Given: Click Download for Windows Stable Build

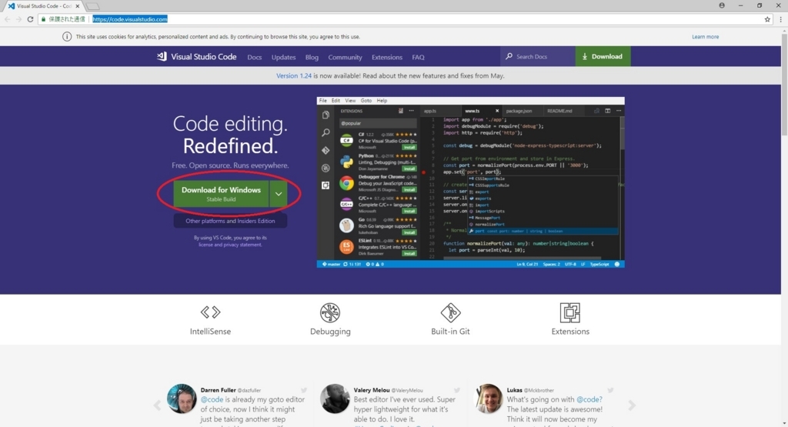Looking at the screenshot, I should (221, 193).
